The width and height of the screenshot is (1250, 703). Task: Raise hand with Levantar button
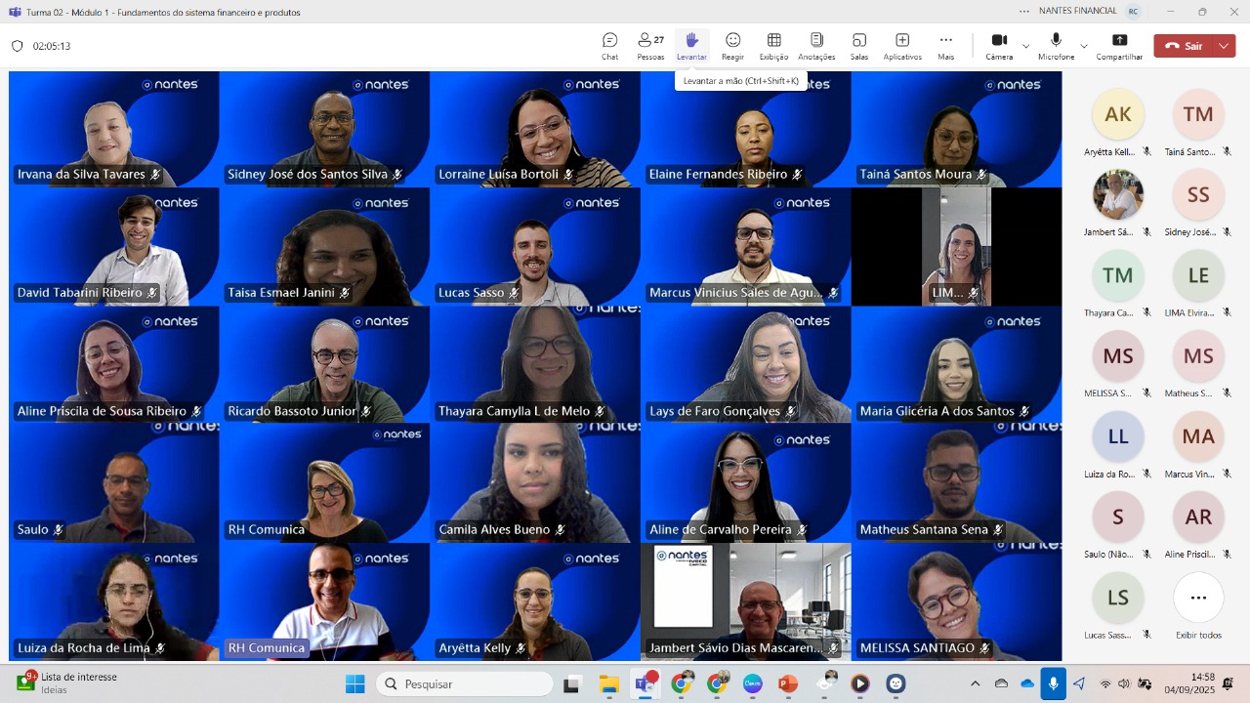[691, 45]
